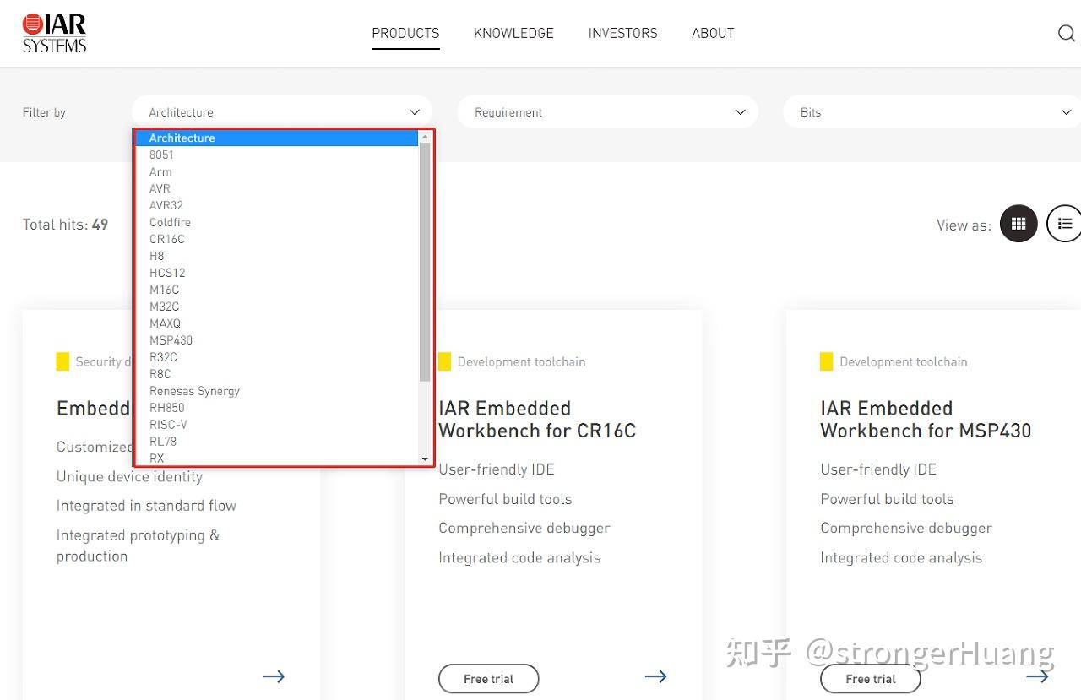1081x700 pixels.
Task: Open the MSP430 card arrow
Action: click(1038, 676)
